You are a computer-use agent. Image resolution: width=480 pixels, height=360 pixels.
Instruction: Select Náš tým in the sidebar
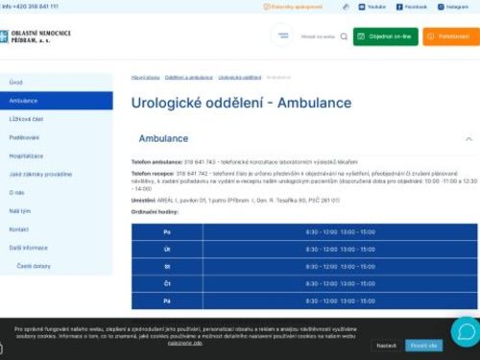(x=57, y=211)
